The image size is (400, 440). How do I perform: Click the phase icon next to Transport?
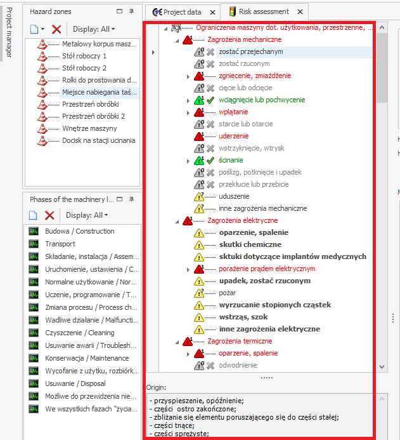click(34, 244)
